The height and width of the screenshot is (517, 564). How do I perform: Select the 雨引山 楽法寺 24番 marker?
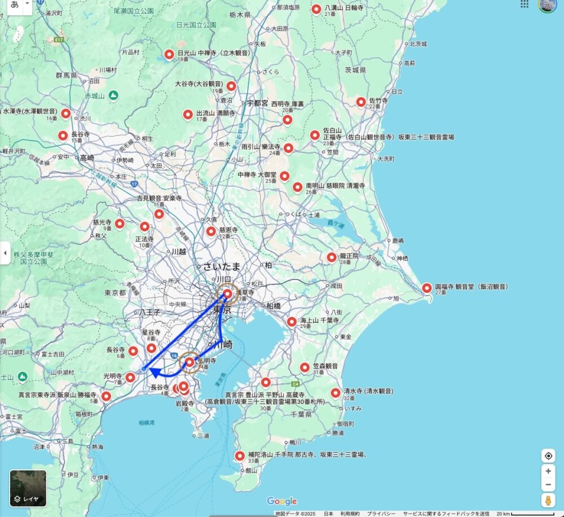point(288,148)
